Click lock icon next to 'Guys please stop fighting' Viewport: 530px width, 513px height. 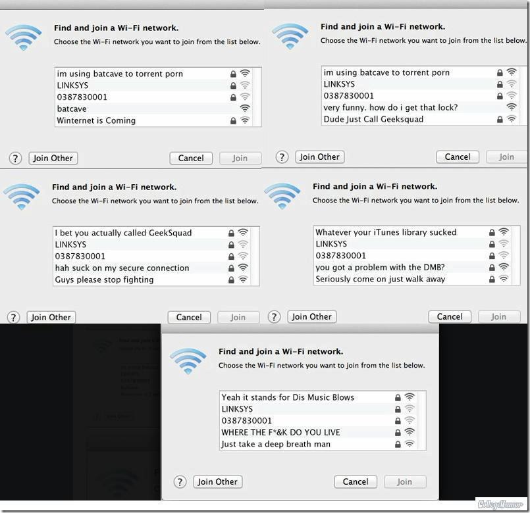[x=231, y=280]
